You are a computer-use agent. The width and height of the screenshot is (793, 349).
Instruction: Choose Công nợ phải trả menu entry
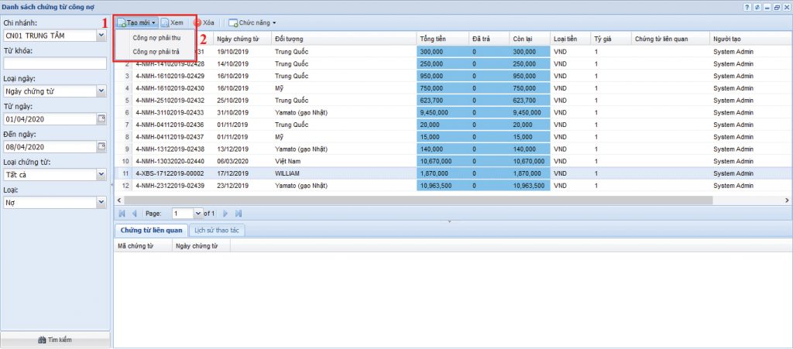[156, 52]
